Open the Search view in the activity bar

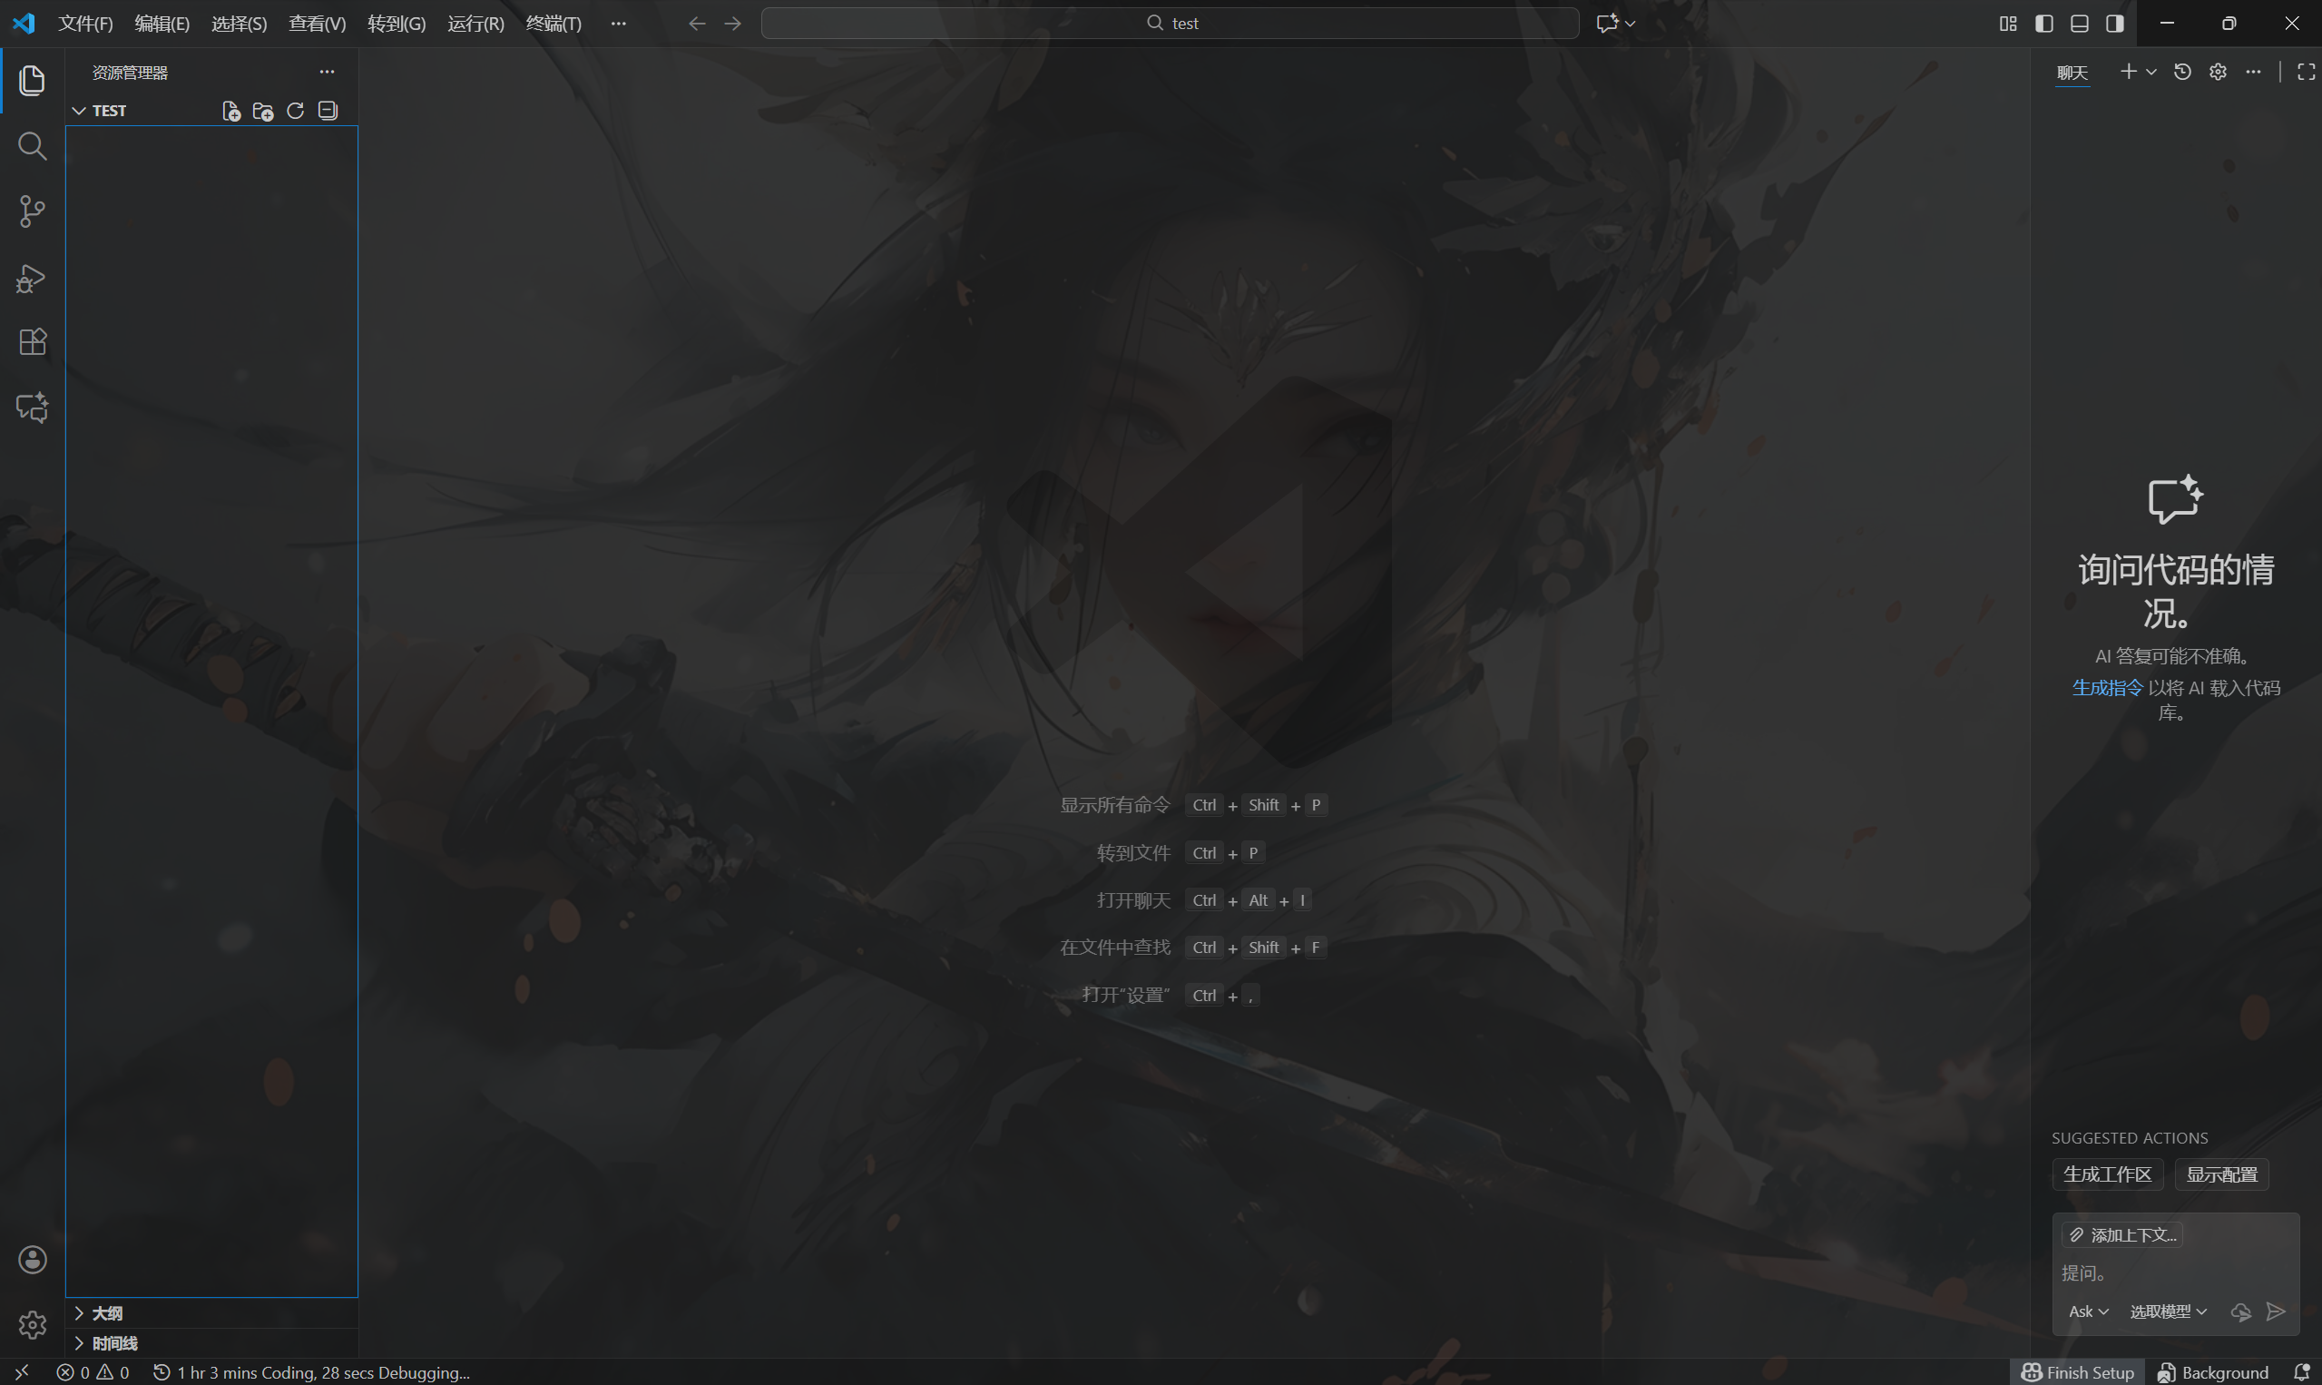coord(32,145)
